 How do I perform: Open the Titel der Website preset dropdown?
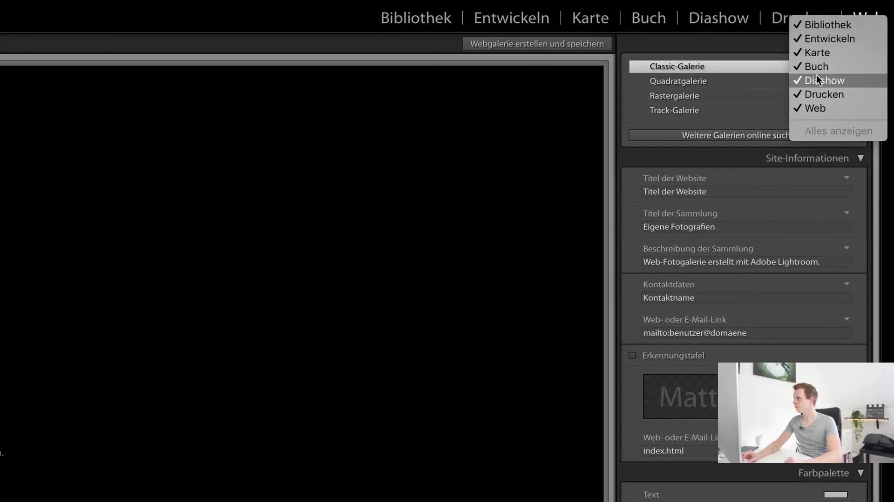pyautogui.click(x=847, y=178)
